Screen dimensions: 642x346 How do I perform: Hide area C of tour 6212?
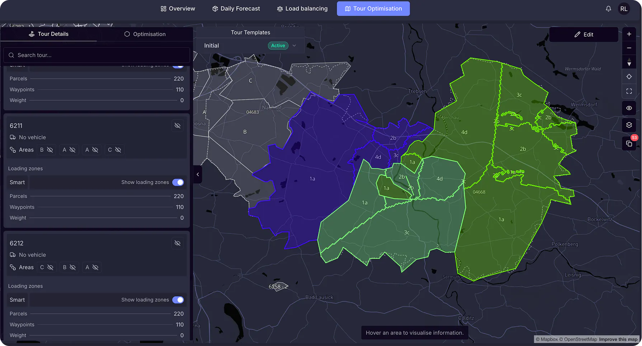[50, 267]
